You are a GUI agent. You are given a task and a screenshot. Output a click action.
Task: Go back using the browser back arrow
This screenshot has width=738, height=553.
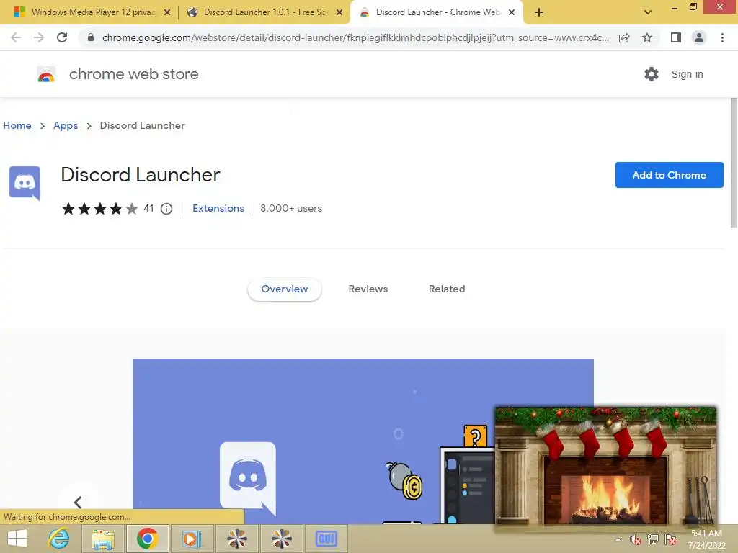coord(16,37)
